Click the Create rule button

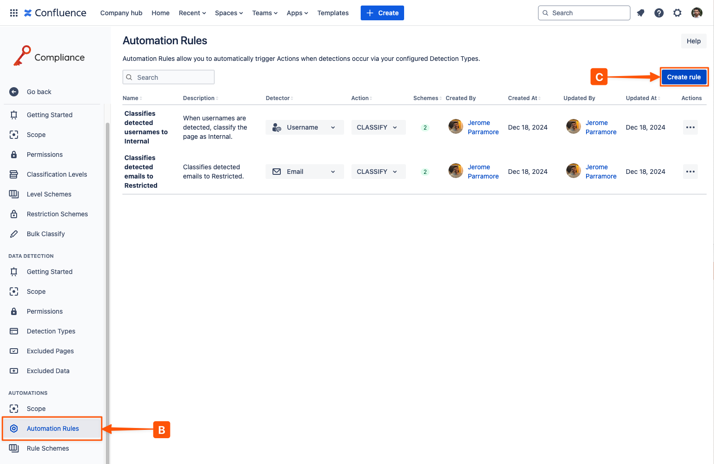[x=684, y=77]
